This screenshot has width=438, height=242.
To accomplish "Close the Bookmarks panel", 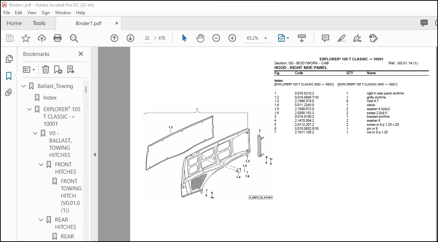I will (x=81, y=54).
